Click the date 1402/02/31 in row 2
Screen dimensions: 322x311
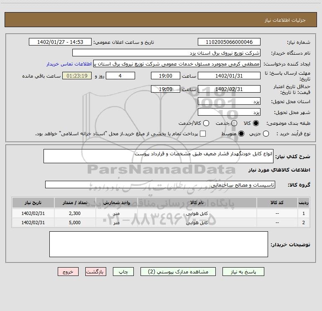(33, 223)
